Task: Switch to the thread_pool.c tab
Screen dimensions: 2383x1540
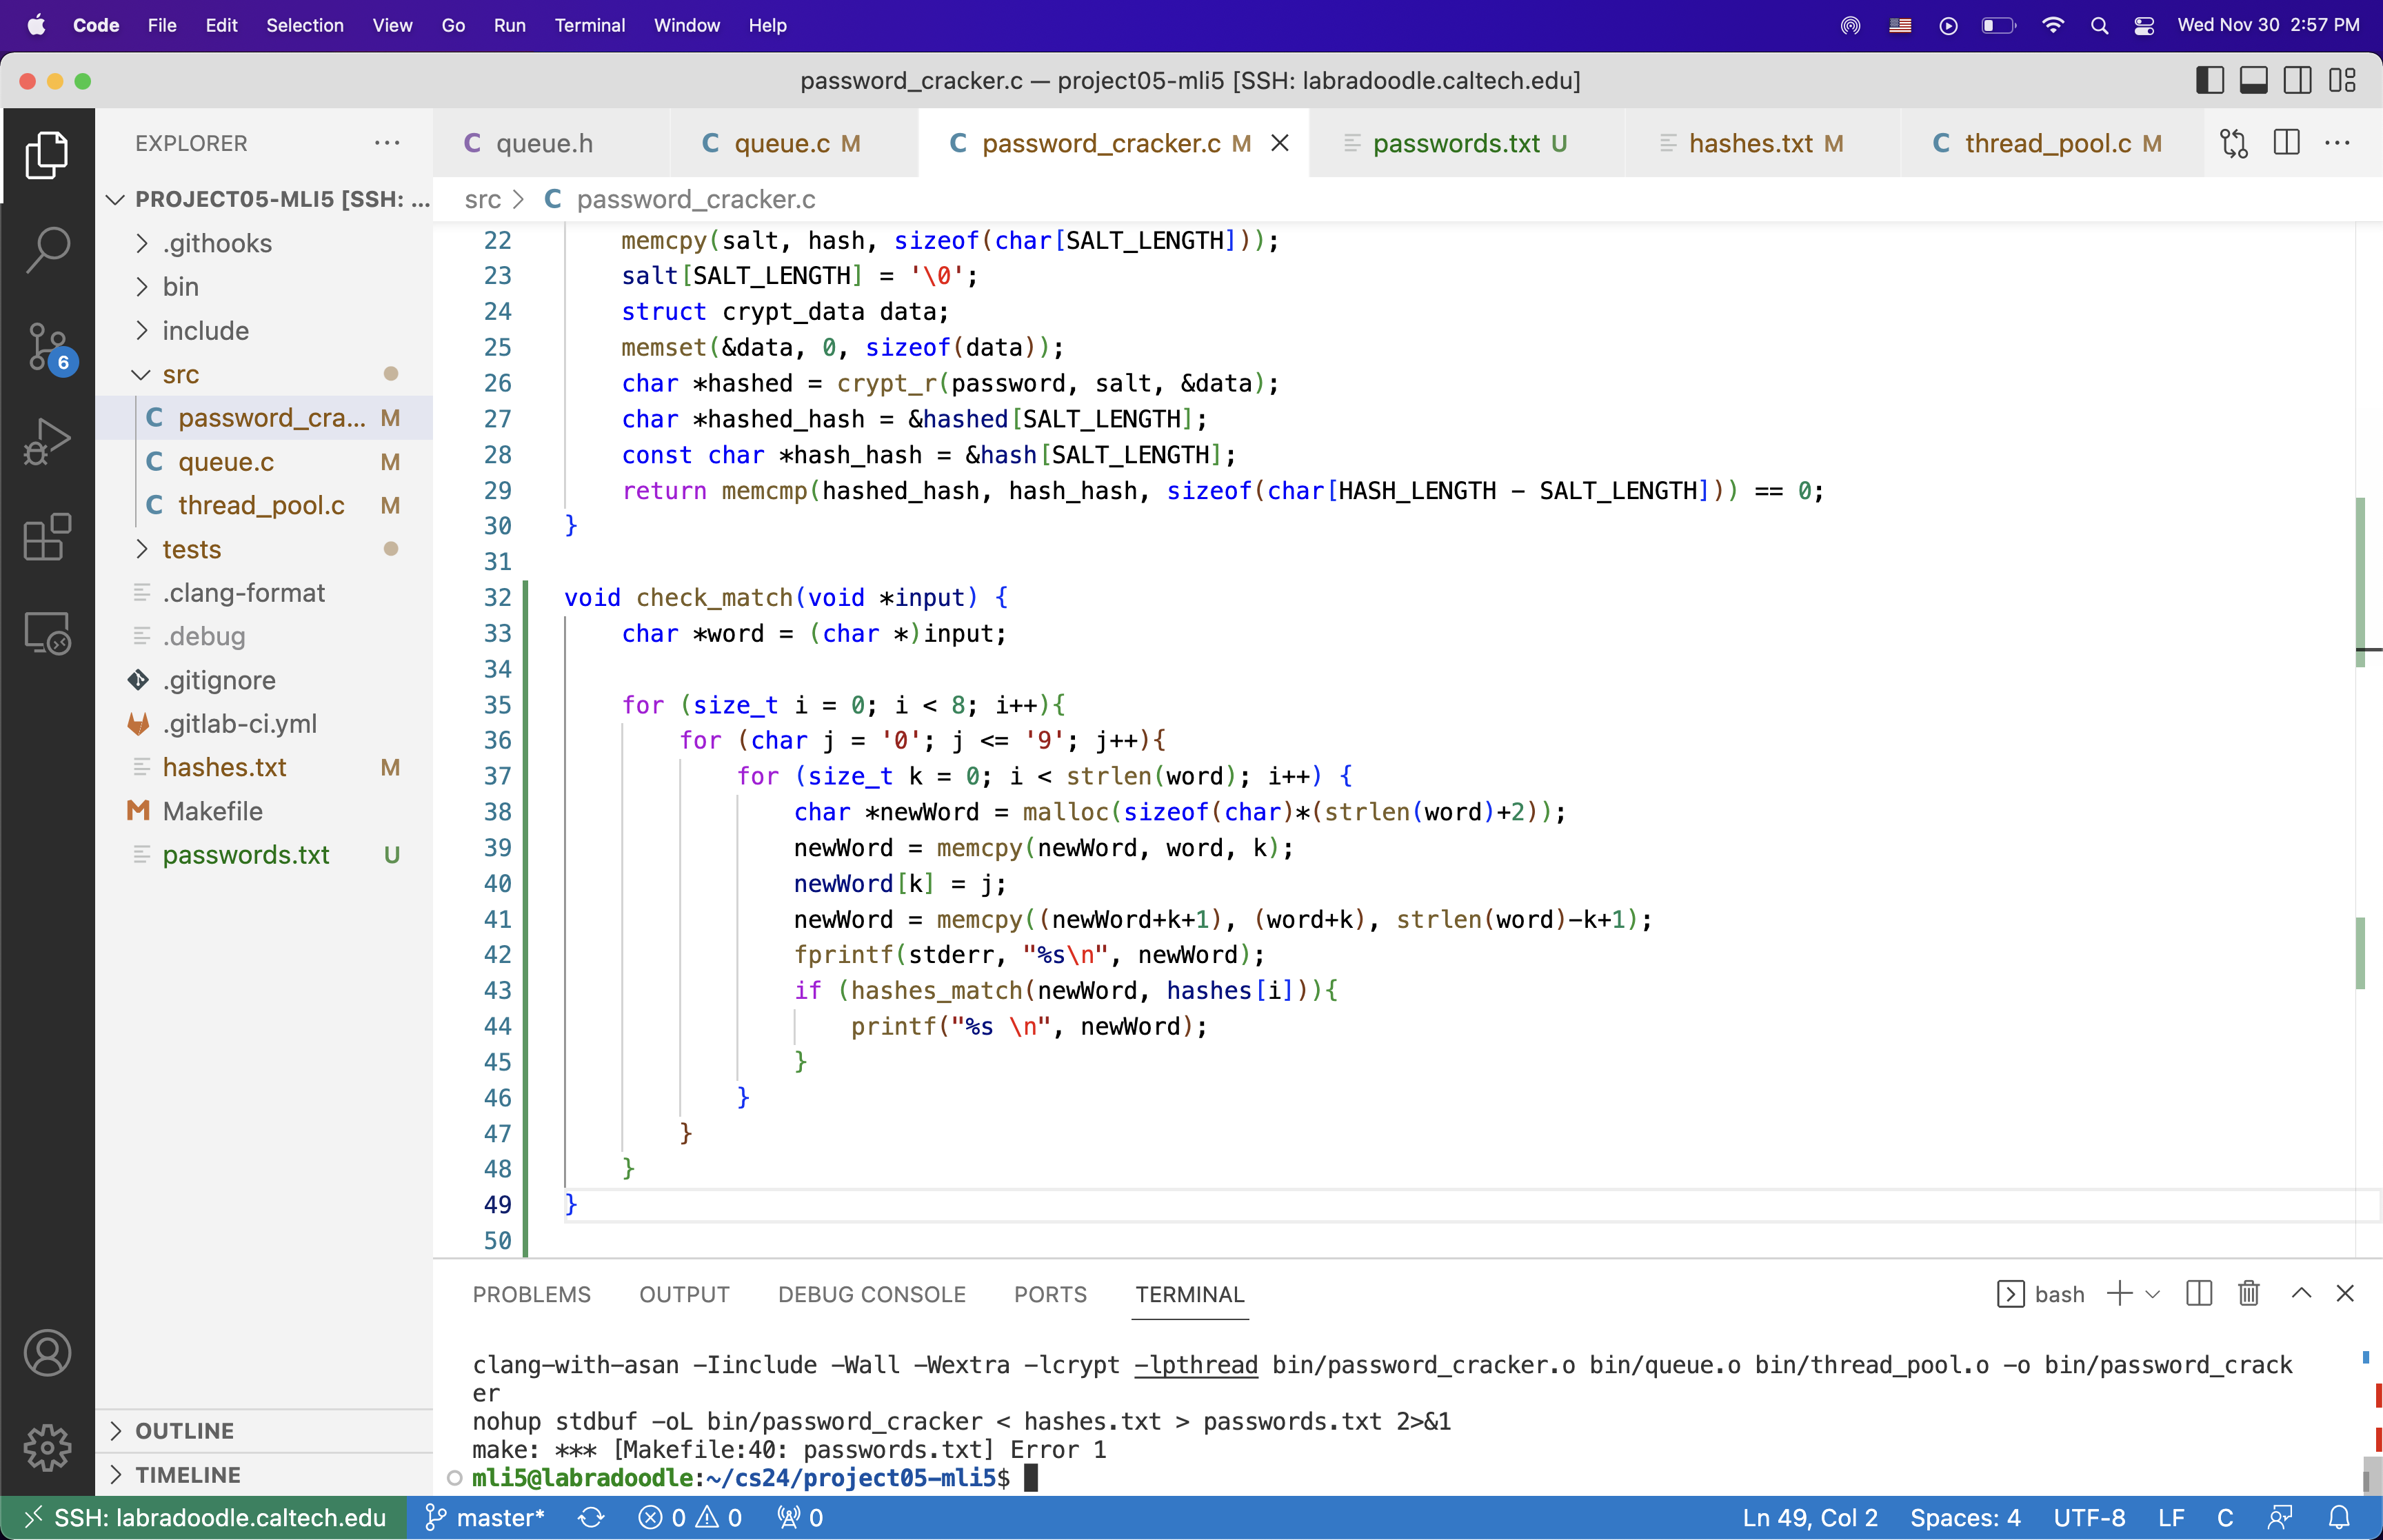Action: coord(2047,143)
